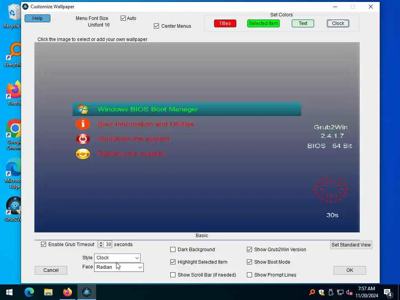400x300 pixels.
Task: Open Firefox from the taskbar
Action: [67, 292]
